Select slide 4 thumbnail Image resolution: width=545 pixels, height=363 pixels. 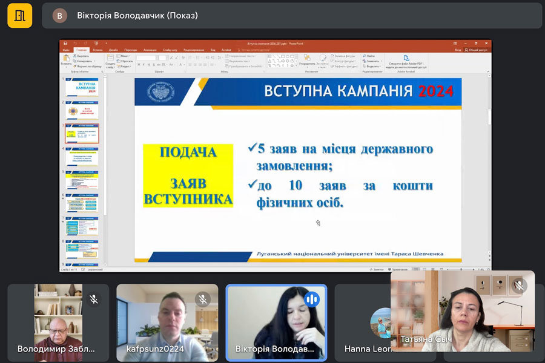coord(82,157)
